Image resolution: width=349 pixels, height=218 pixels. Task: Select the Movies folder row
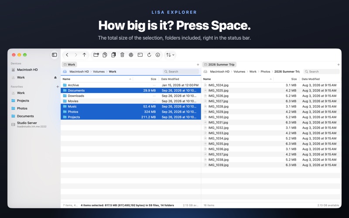click(131, 101)
